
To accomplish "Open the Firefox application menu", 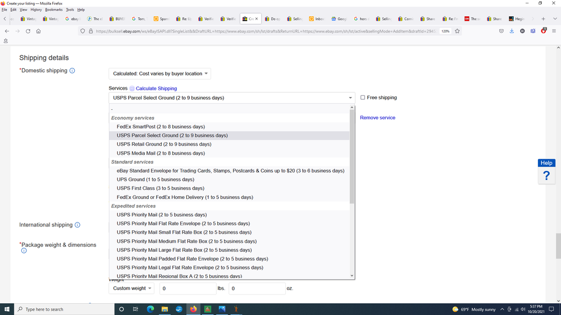I will [554, 31].
